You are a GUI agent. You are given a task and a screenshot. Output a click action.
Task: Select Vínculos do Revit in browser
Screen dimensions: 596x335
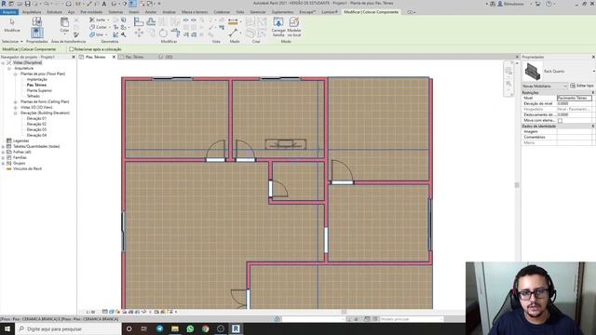(27, 168)
